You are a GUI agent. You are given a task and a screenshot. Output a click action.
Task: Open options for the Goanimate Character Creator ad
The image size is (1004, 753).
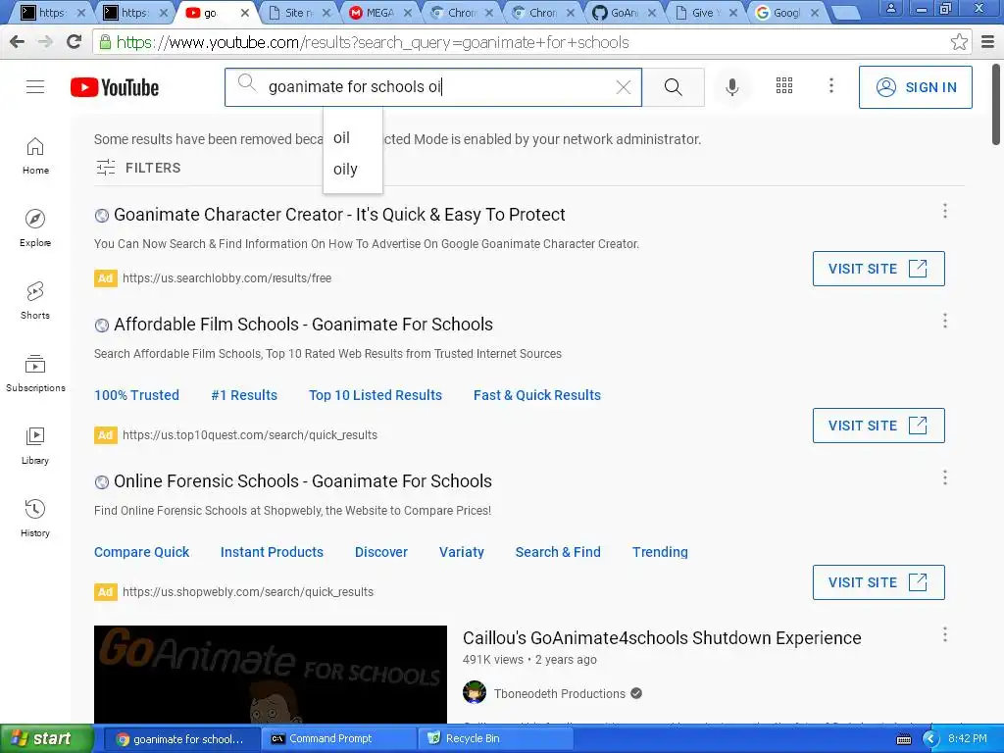(945, 212)
